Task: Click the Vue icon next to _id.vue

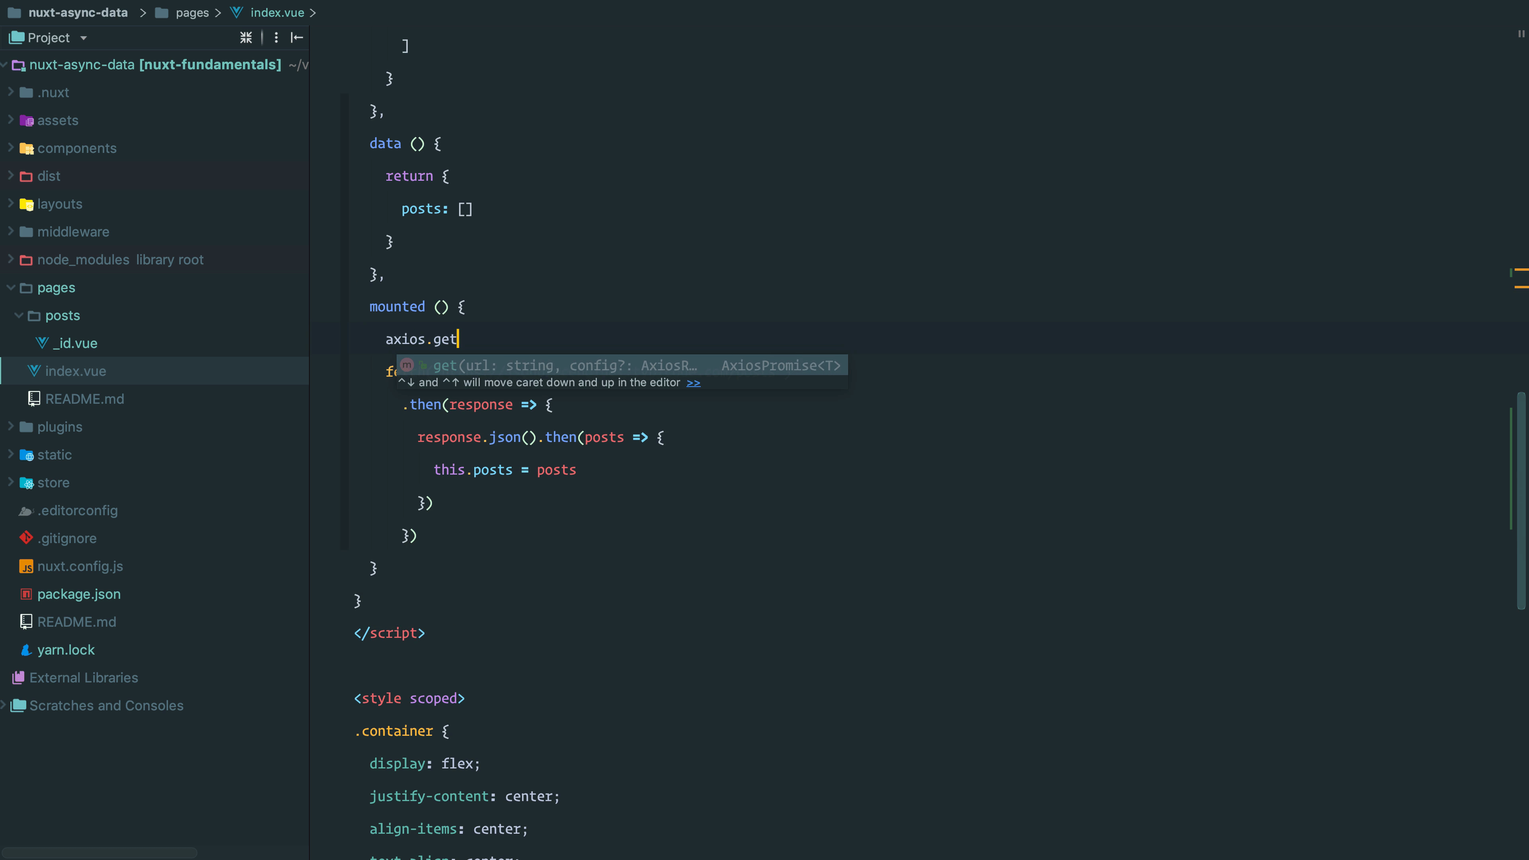Action: point(42,343)
